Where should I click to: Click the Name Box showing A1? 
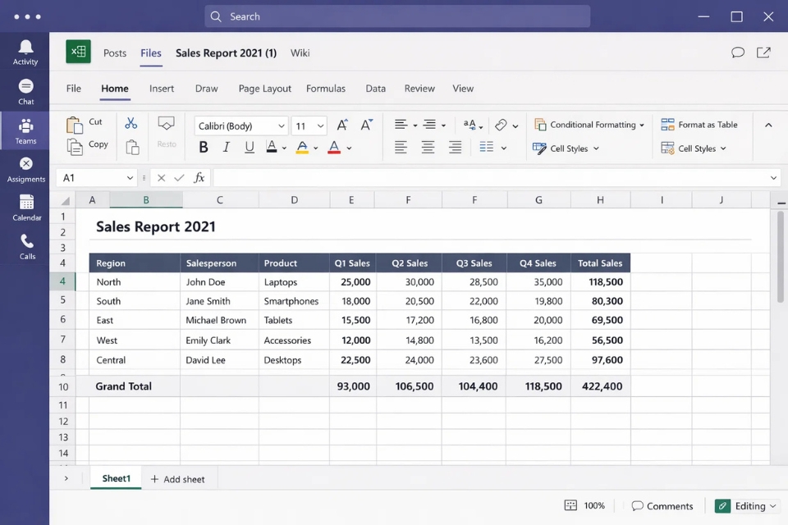tap(92, 177)
